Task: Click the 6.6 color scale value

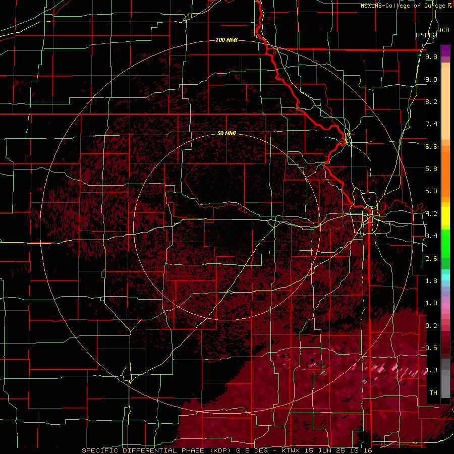Action: (431, 146)
